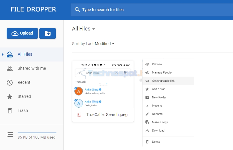Open the All Files heading dropdown
Image resolution: width=233 pixels, height=150 pixels.
(x=83, y=29)
